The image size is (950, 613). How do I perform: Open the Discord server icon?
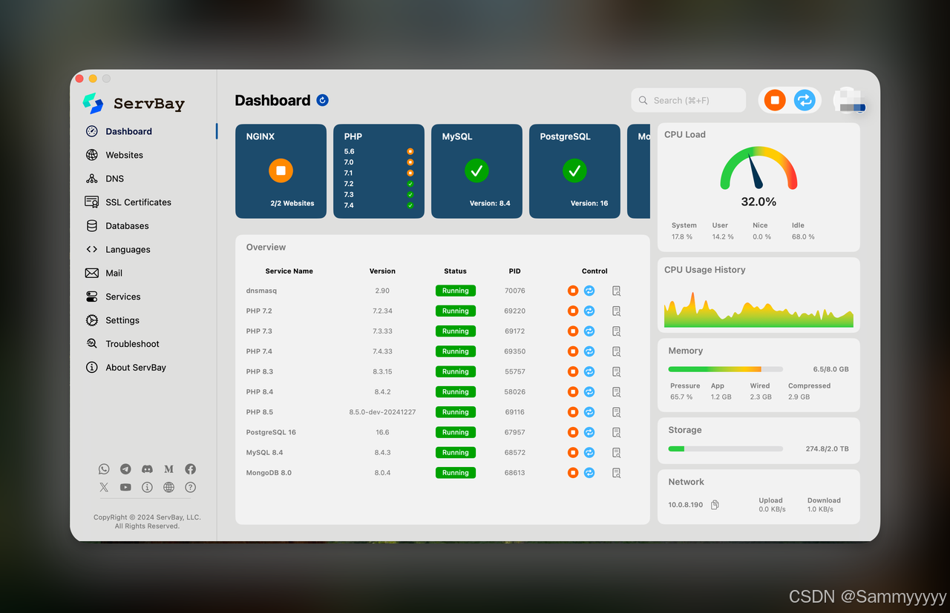147,469
